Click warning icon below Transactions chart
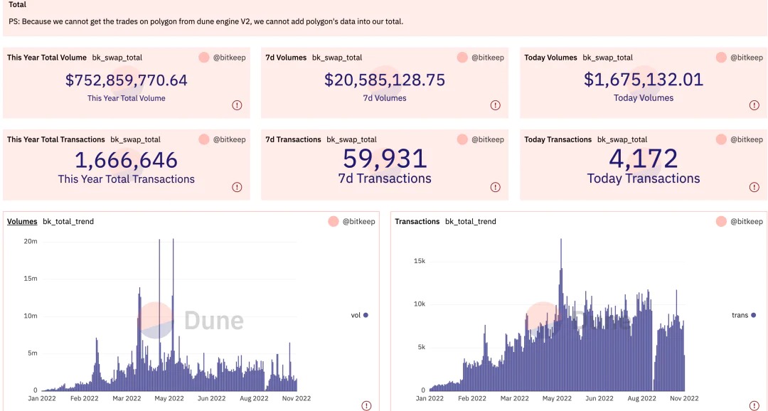This screenshot has height=411, width=768. 754,405
